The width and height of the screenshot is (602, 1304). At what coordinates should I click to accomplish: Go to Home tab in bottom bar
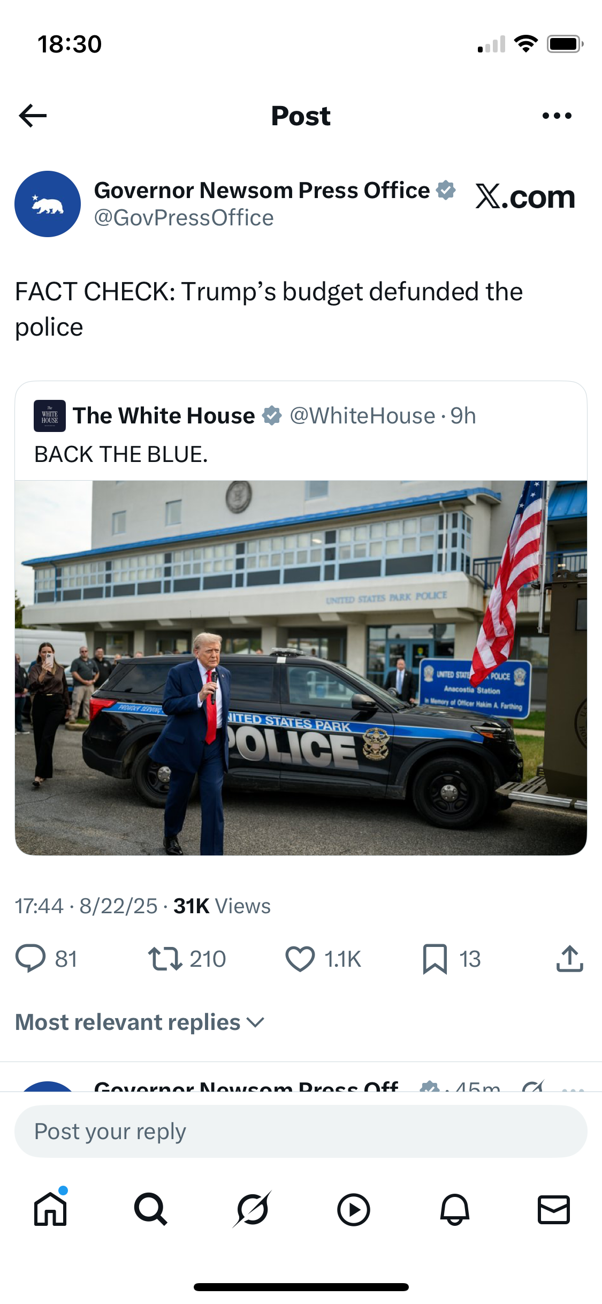point(50,1209)
